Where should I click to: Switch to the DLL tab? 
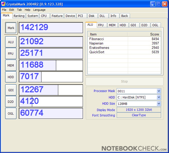[x=103, y=16]
